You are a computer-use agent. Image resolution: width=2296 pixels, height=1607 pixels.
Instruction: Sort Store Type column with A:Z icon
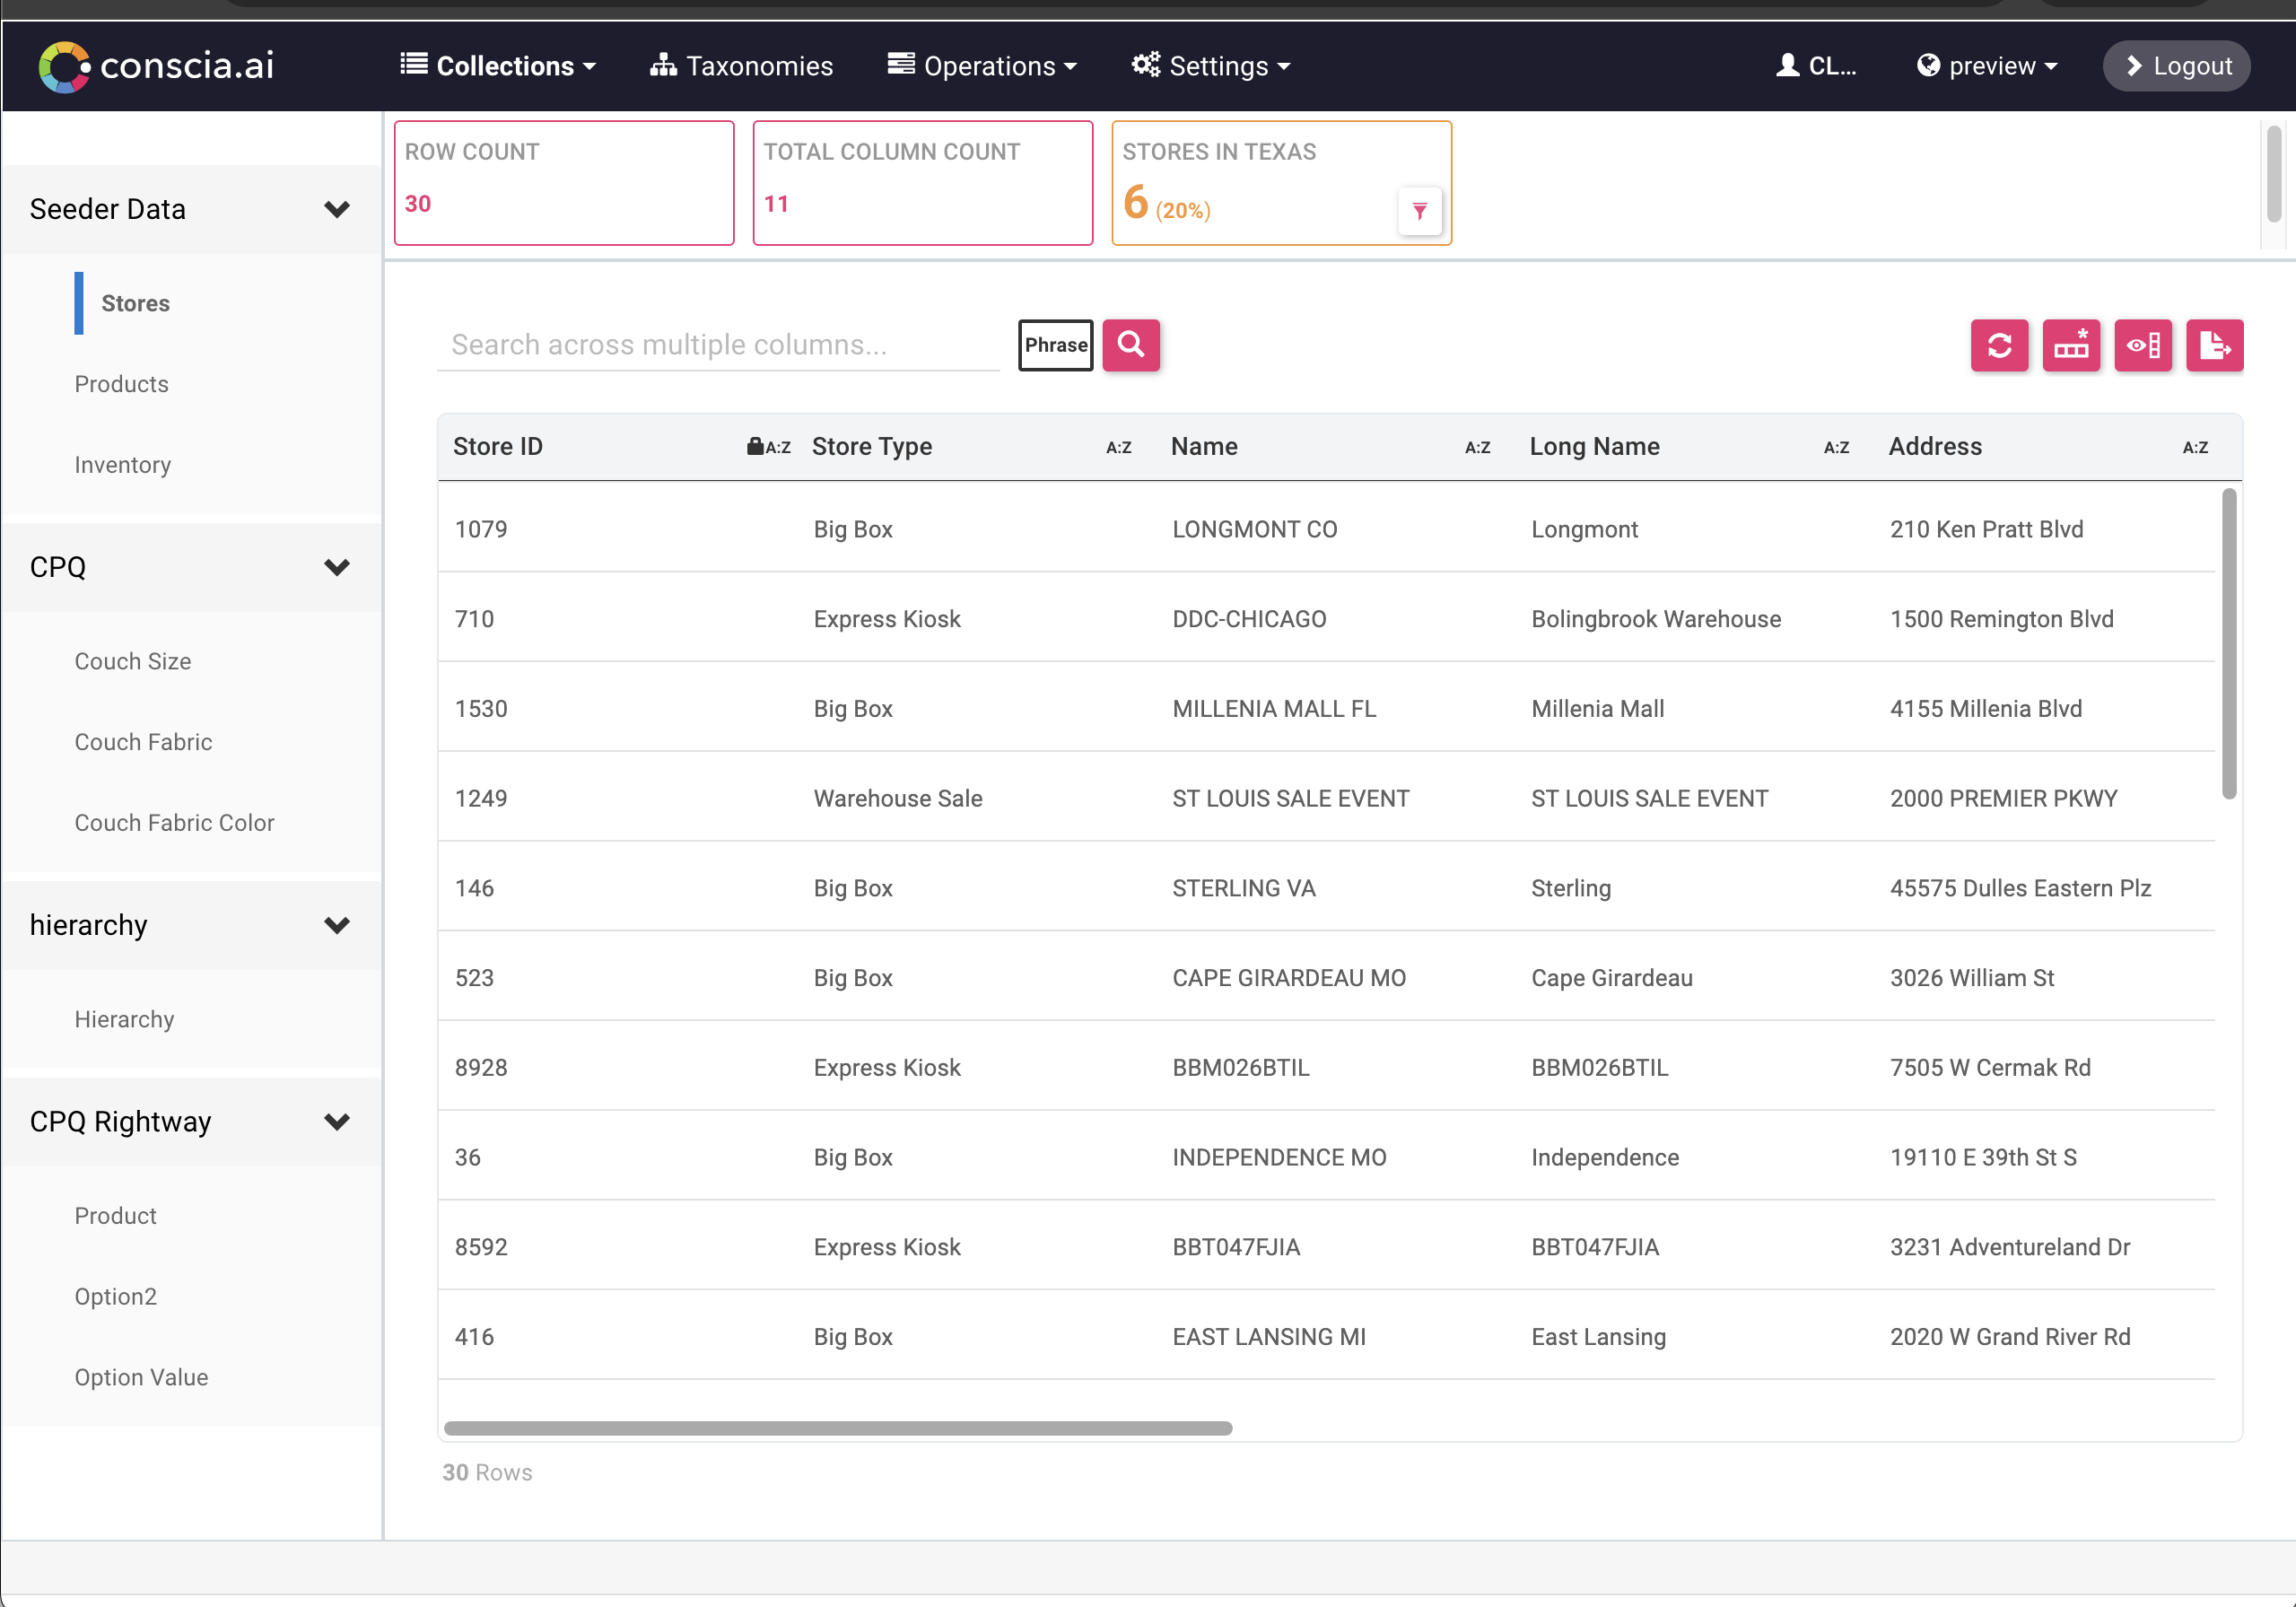click(x=1119, y=448)
